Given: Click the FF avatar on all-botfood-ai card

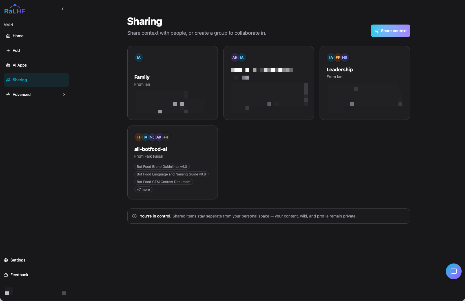Looking at the screenshot, I should pyautogui.click(x=138, y=137).
